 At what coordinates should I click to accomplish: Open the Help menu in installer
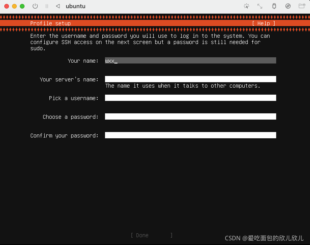(x=264, y=23)
